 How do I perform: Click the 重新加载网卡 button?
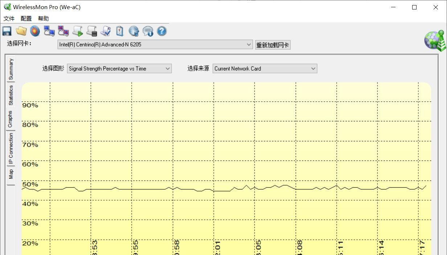coord(272,45)
